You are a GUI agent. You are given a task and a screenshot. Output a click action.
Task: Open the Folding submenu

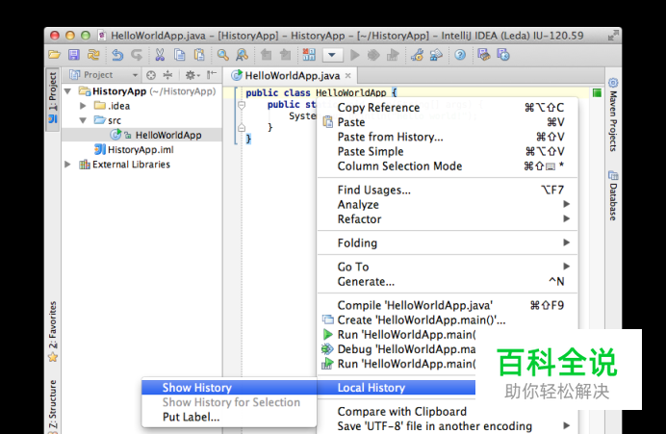[x=447, y=243]
